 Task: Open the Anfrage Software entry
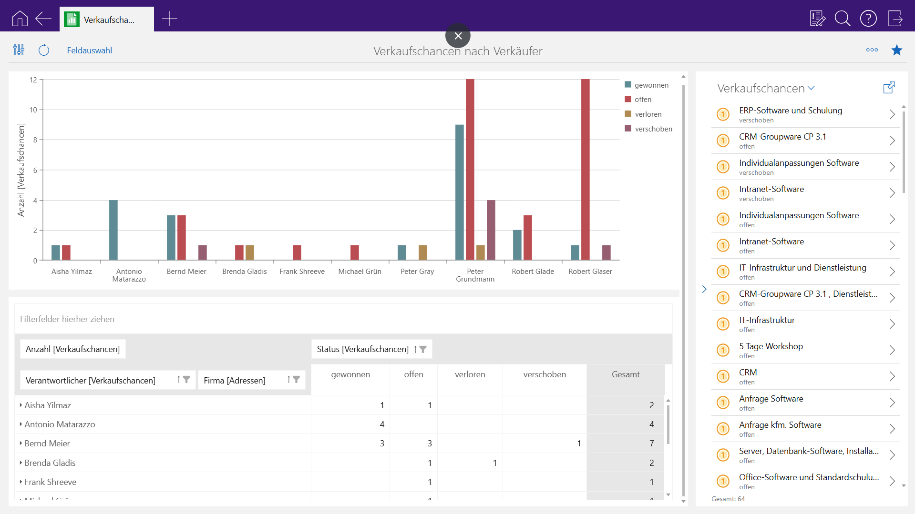[805, 403]
